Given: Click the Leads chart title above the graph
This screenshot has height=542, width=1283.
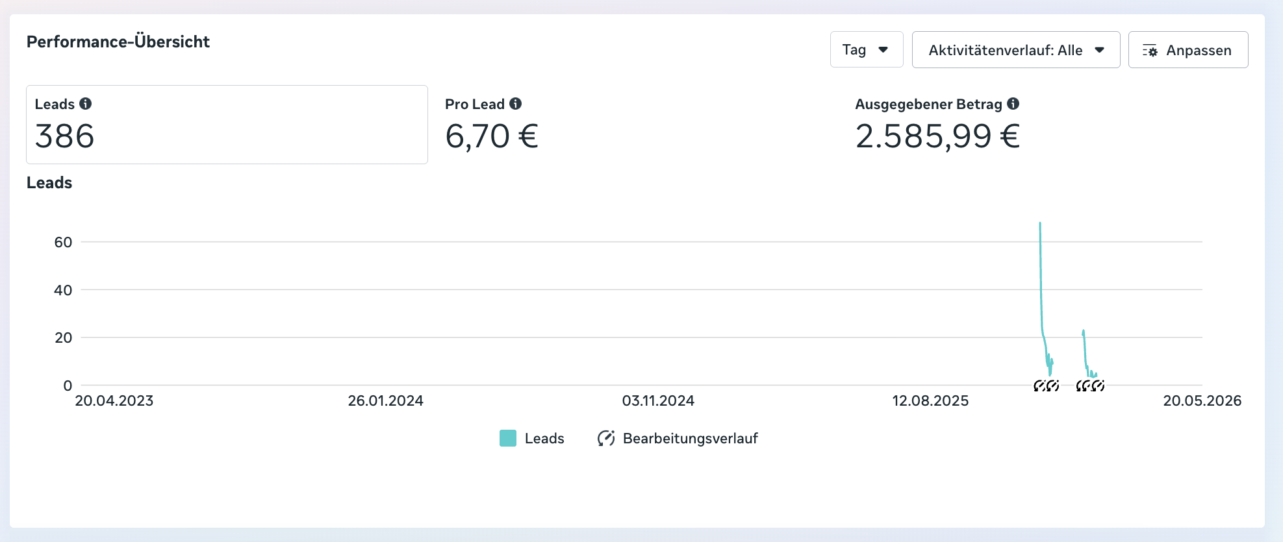Looking at the screenshot, I should [x=49, y=183].
